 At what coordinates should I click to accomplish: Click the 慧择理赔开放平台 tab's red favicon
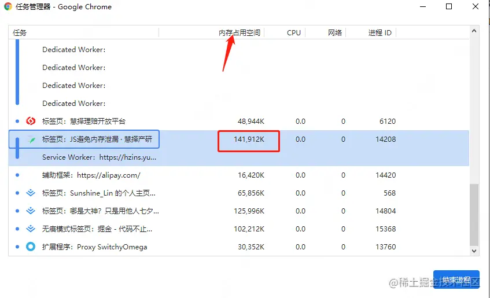(x=31, y=121)
